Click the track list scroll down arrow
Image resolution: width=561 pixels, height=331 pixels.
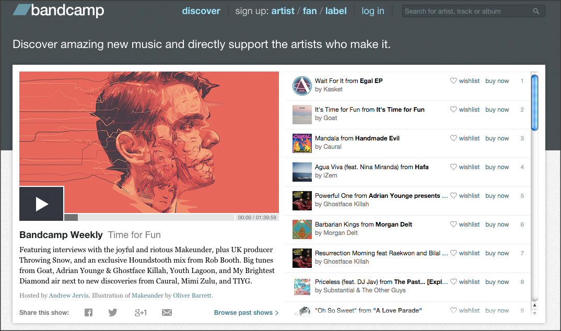[534, 313]
